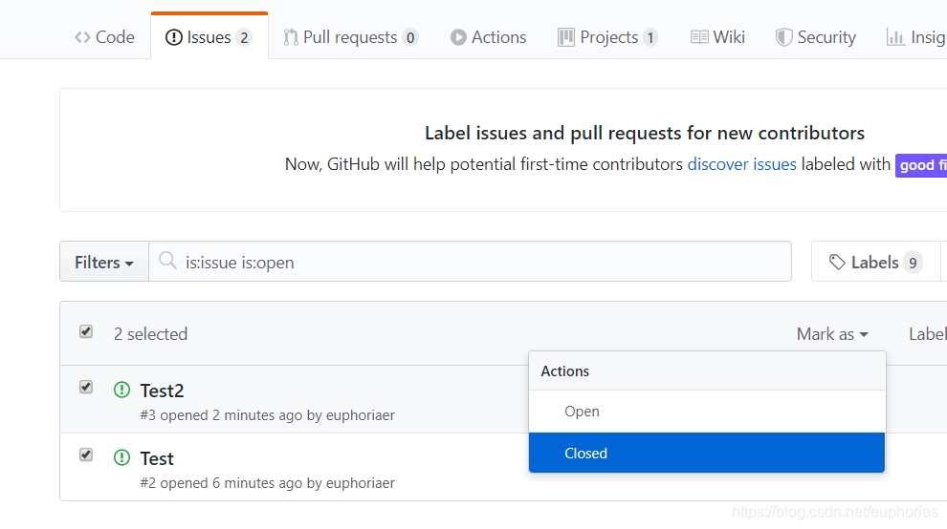Focus the issue search filter field

[x=478, y=262]
